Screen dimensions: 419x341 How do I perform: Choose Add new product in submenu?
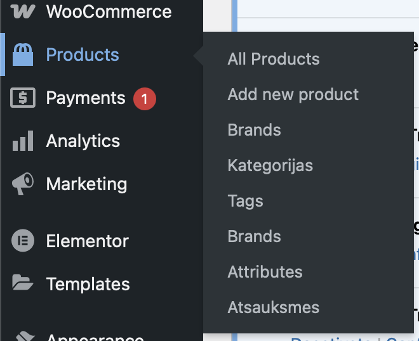pos(293,94)
